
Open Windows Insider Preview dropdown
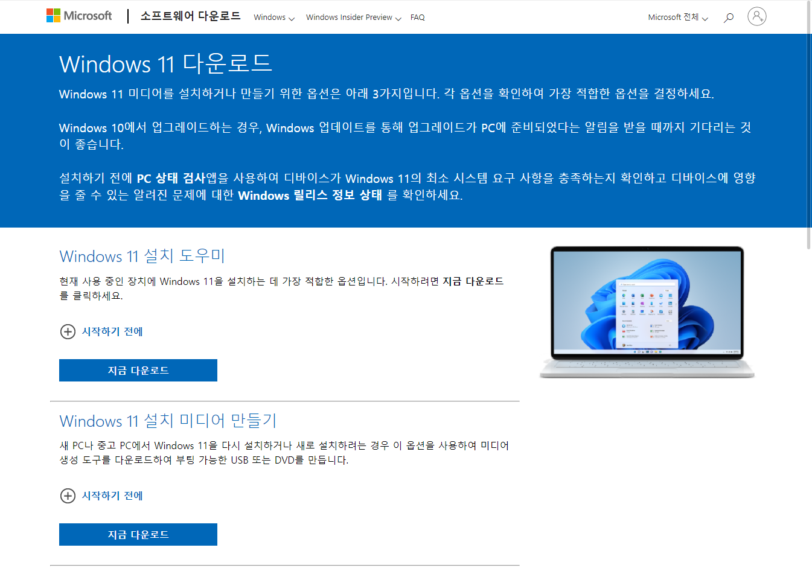pyautogui.click(x=354, y=18)
